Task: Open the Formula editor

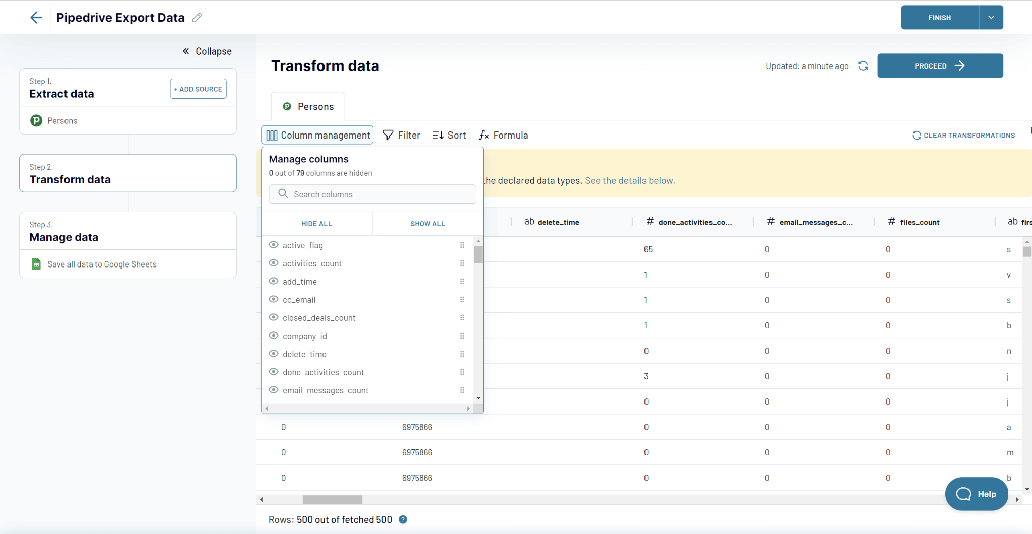Action: click(x=502, y=135)
